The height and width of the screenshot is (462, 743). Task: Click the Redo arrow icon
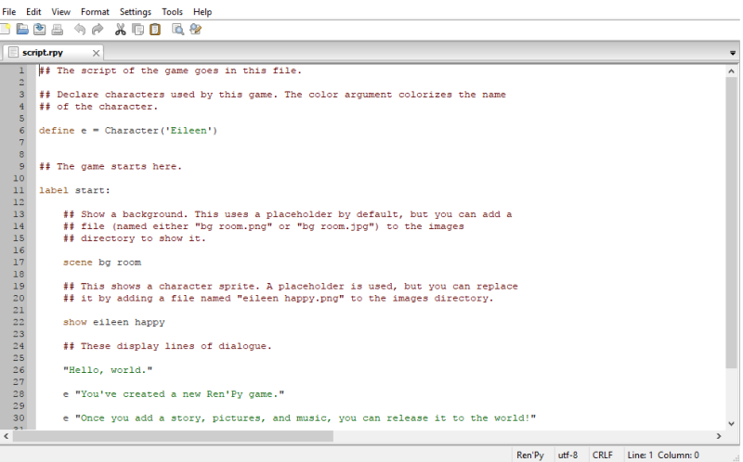pos(98,30)
